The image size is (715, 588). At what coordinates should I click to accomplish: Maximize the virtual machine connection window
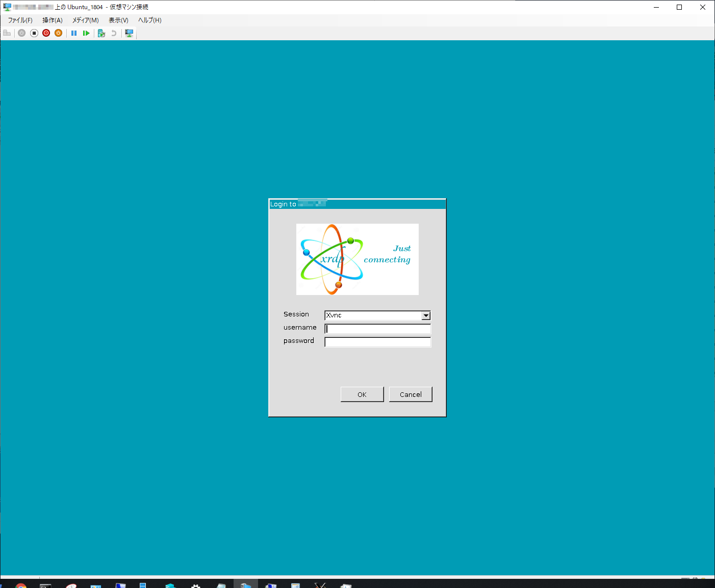pyautogui.click(x=679, y=7)
